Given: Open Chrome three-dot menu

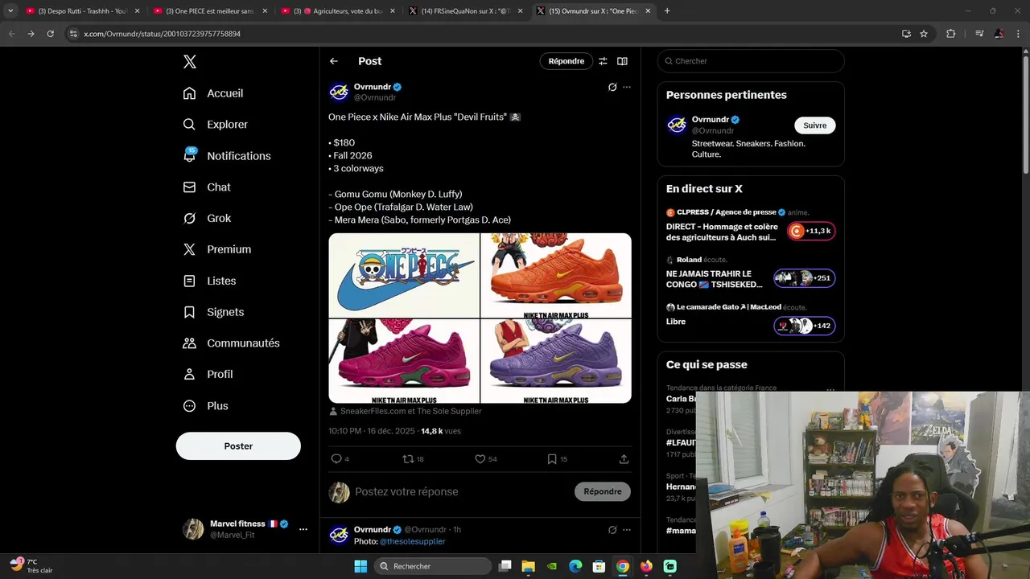Looking at the screenshot, I should (x=1019, y=34).
